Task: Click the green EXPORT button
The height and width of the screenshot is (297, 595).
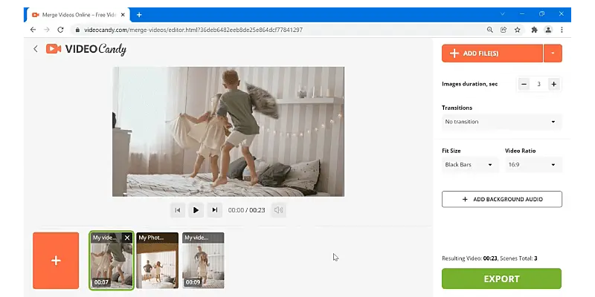Action: pos(501,279)
